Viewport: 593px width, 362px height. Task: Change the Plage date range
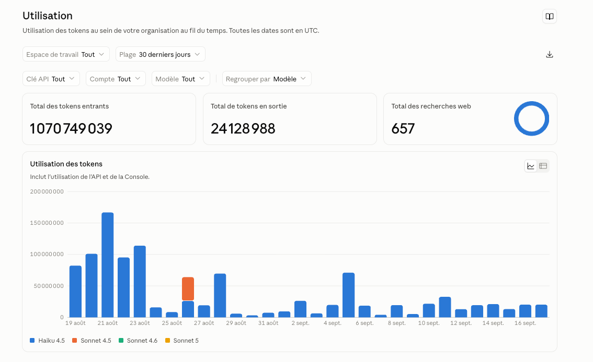161,54
